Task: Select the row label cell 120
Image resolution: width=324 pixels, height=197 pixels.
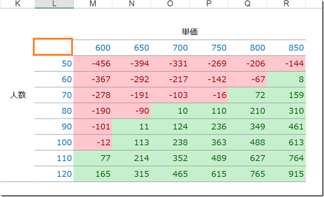Action: click(54, 174)
